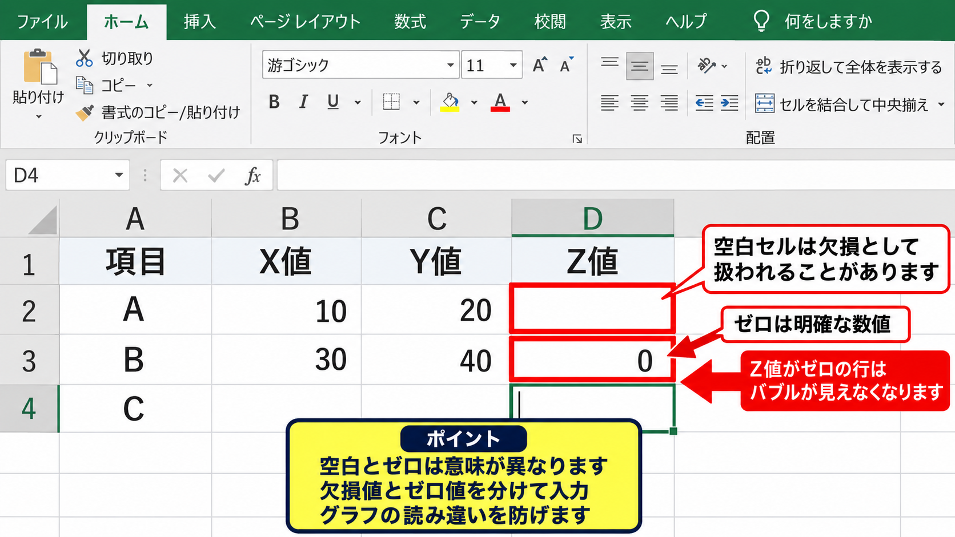Open the font dialog launcher
This screenshot has height=537, width=955.
[577, 139]
